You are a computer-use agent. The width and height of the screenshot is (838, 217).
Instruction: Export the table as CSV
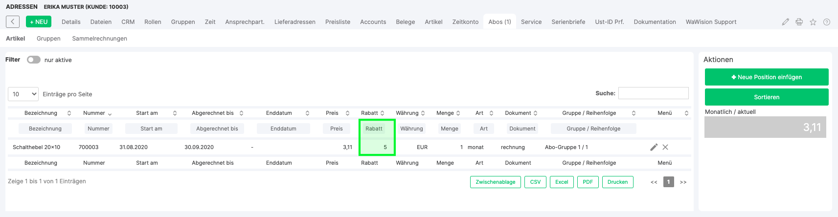click(x=535, y=182)
